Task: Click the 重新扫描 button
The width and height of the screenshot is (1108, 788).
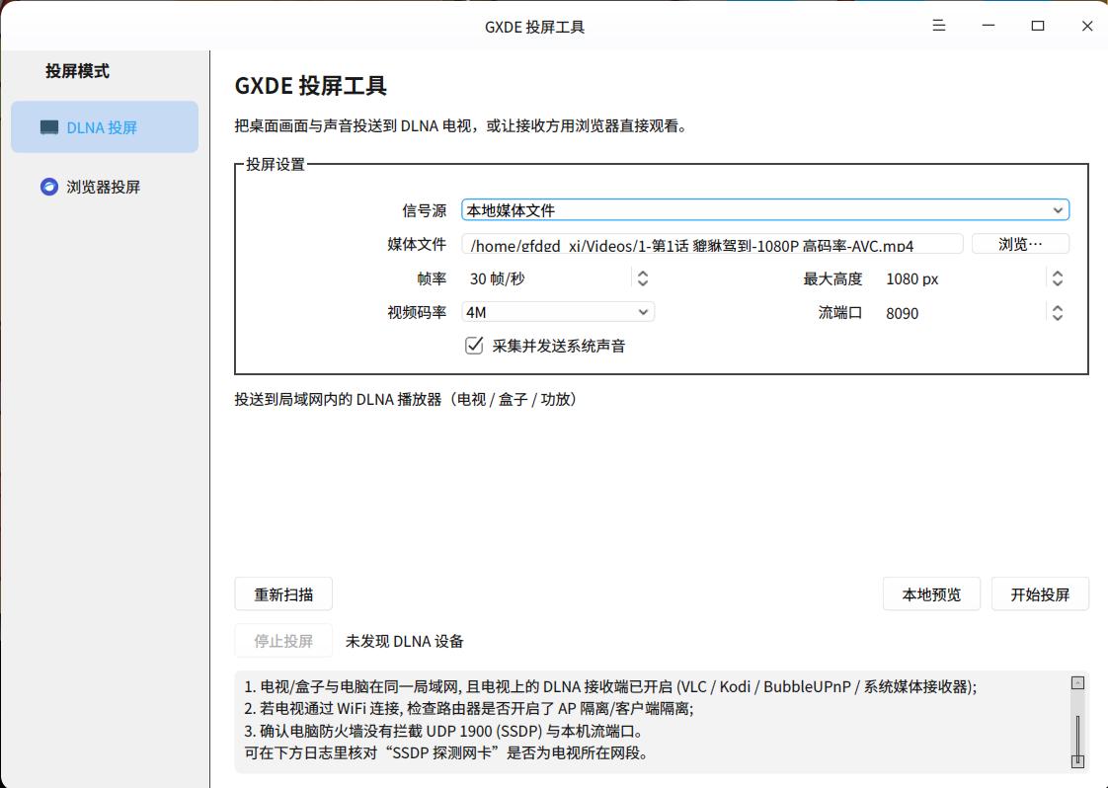Action: (x=283, y=594)
